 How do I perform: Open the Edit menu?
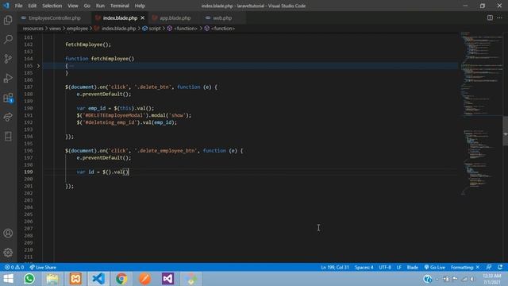pos(32,6)
